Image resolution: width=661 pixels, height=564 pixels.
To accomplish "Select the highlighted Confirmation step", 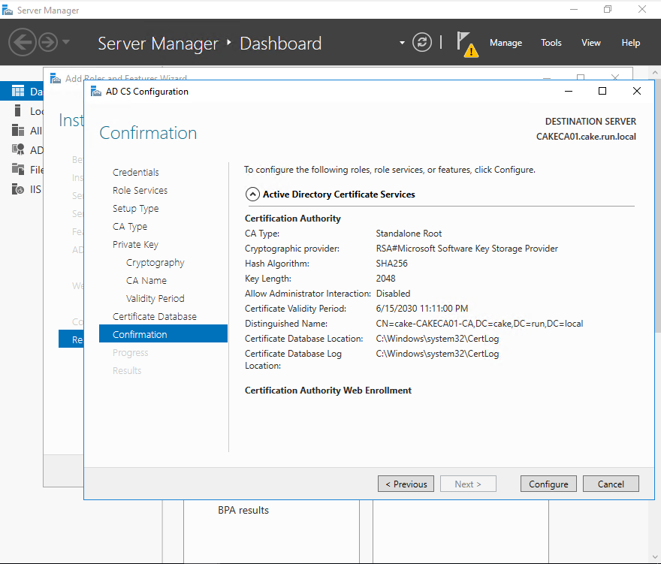I will (x=163, y=334).
